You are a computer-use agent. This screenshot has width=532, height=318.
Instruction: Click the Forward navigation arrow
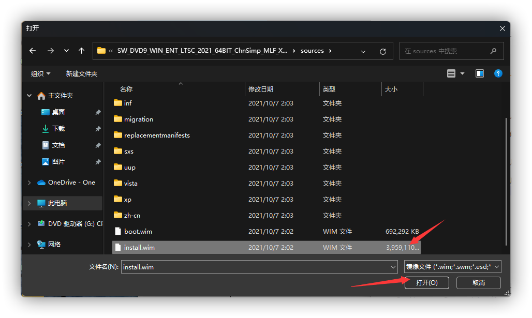(x=50, y=51)
